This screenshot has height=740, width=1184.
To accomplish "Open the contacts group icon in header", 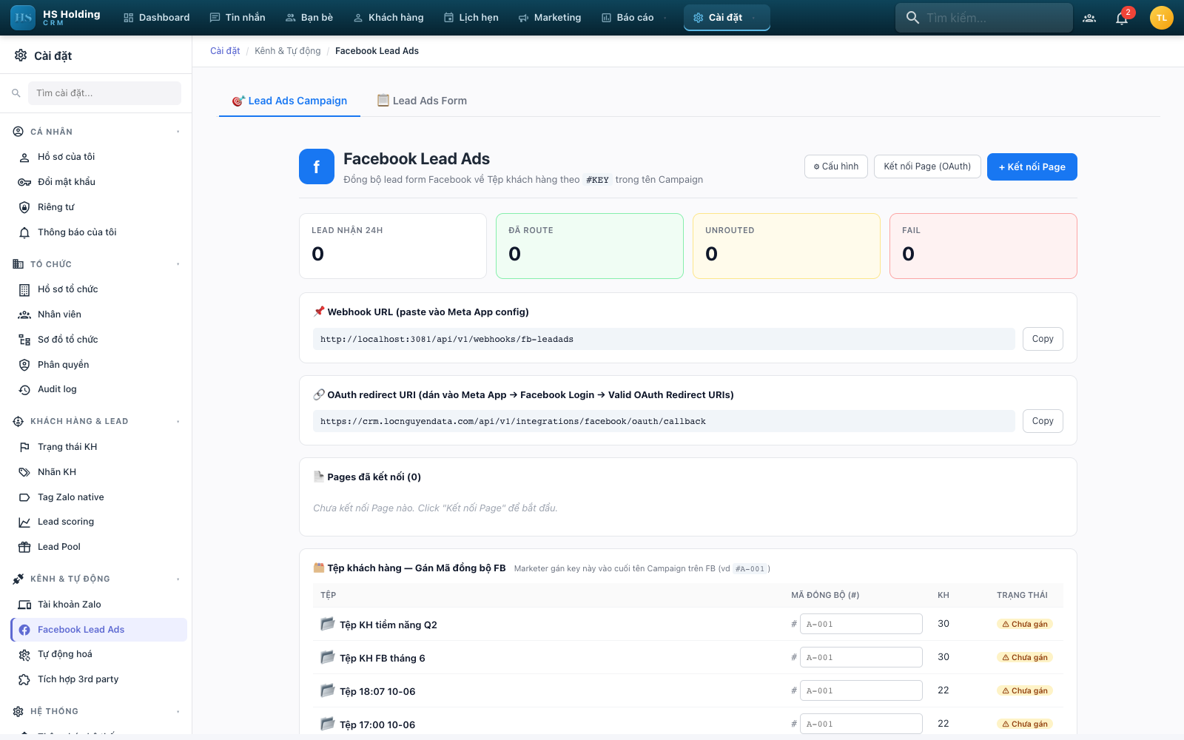I will pyautogui.click(x=1089, y=18).
